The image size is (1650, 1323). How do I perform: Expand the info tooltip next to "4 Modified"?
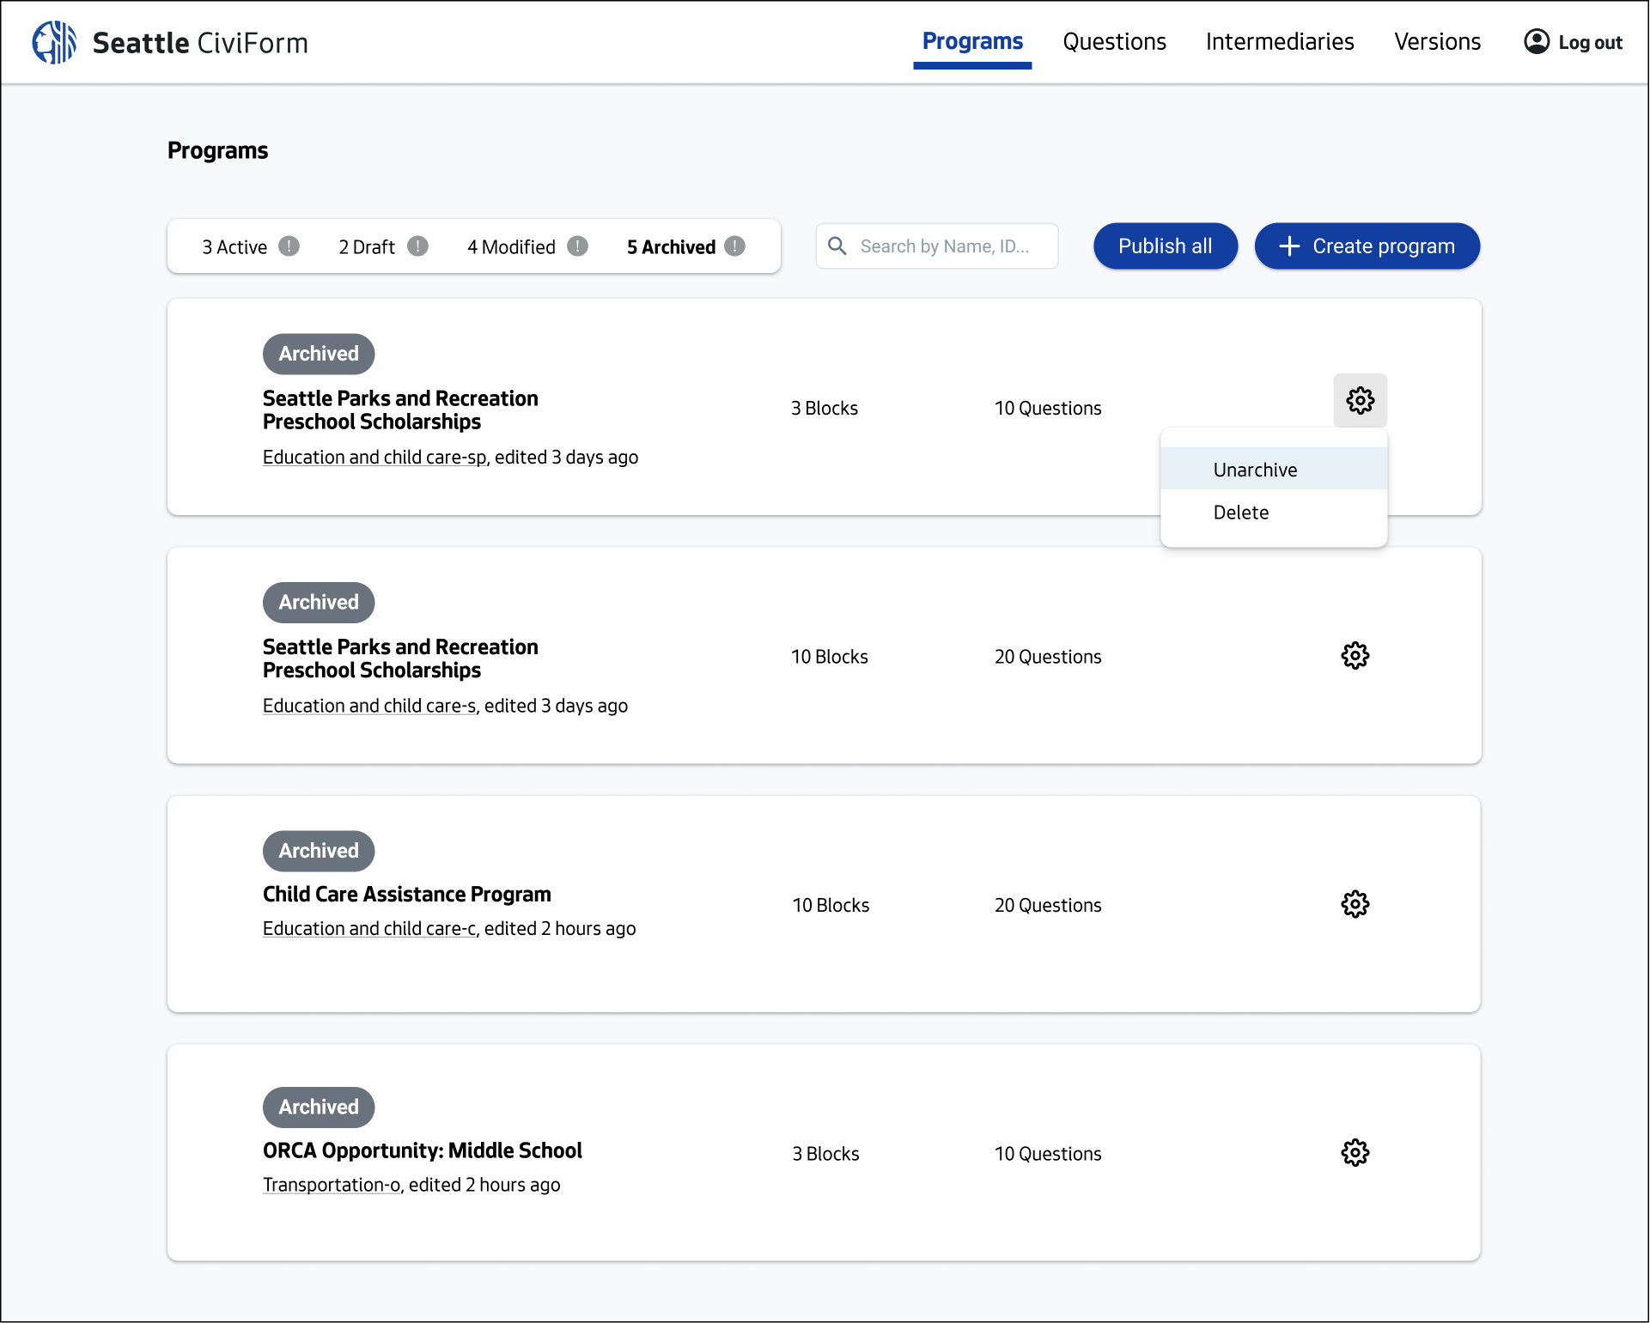click(x=577, y=246)
